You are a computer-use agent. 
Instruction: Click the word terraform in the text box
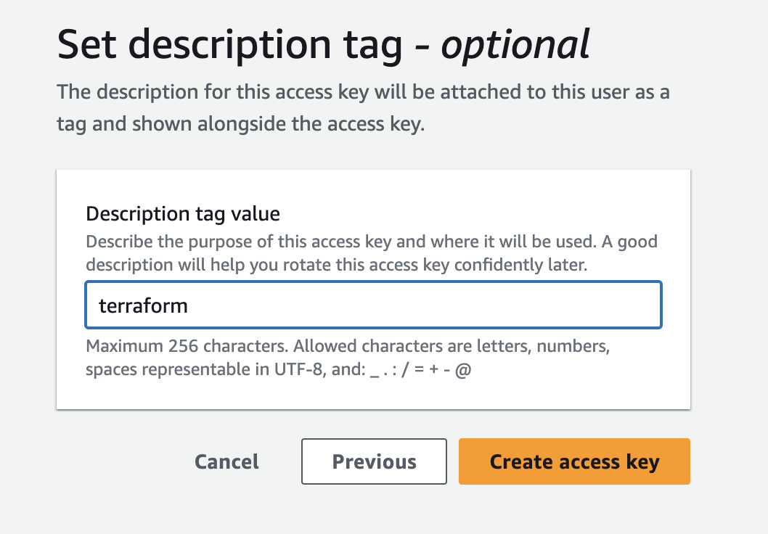(x=143, y=305)
